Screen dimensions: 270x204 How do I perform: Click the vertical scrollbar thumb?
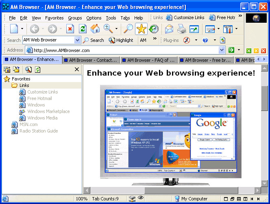[264, 98]
